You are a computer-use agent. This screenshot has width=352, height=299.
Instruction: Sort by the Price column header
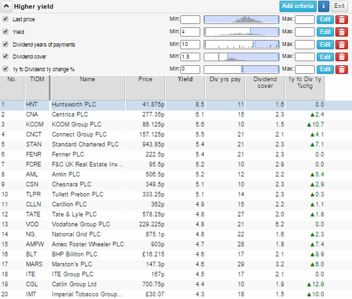point(145,88)
